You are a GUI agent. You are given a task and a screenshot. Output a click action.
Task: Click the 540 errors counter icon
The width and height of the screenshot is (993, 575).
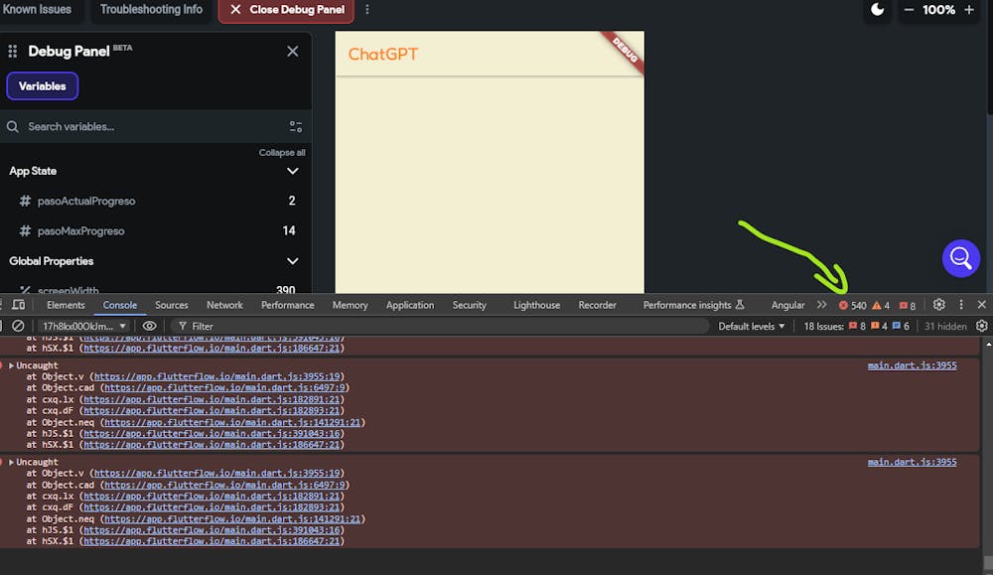click(852, 305)
